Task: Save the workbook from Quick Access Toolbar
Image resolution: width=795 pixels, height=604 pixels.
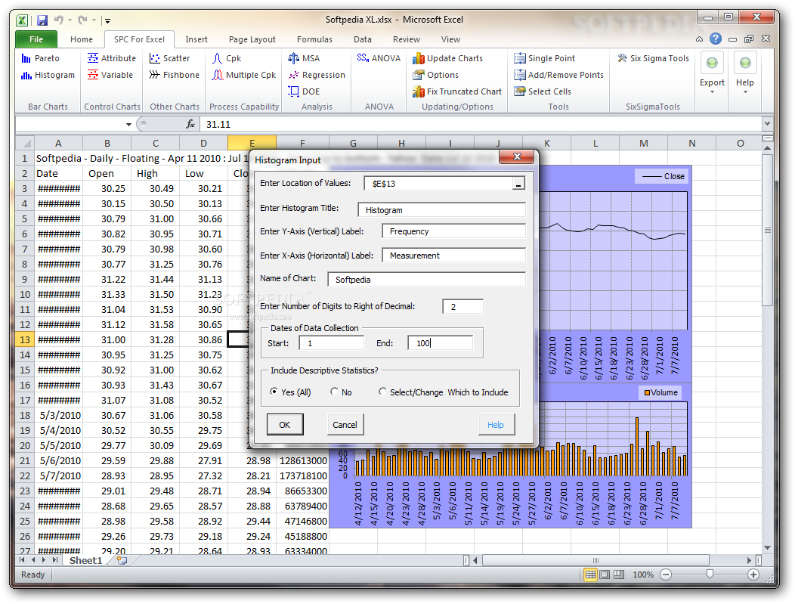Action: 42,20
